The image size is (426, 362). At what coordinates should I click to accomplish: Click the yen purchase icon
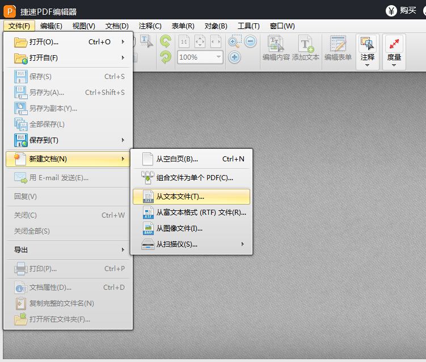[x=391, y=11]
